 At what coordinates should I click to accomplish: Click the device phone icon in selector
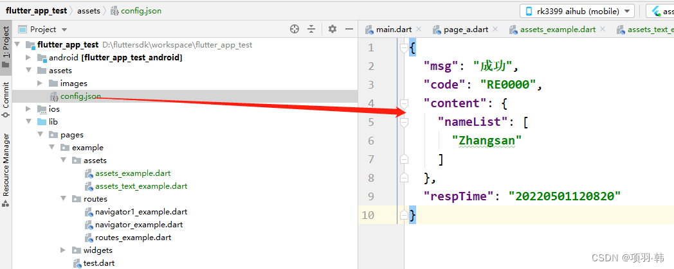point(529,12)
